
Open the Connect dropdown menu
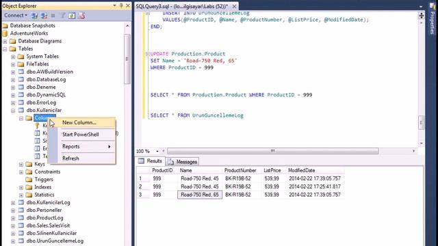coord(16,15)
